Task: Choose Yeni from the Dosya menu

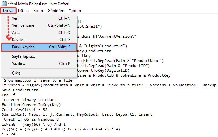Action: click(16, 18)
